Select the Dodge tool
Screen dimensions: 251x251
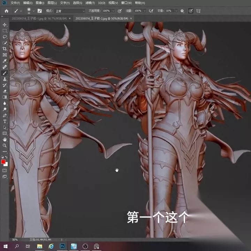click(5, 109)
